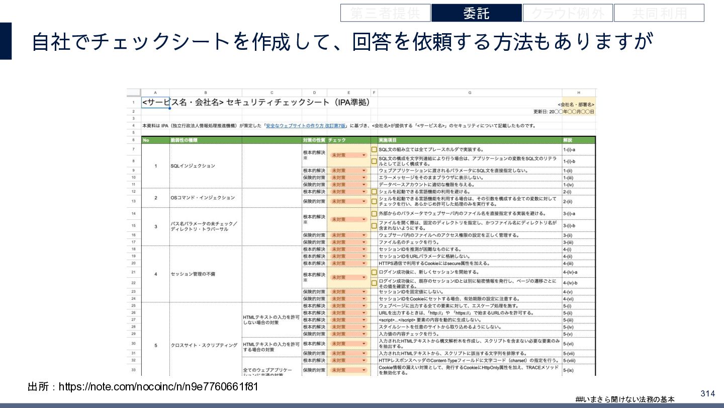Expand status dropdown for 'データベースアカウントに適切な権限を与える'

[348, 185]
